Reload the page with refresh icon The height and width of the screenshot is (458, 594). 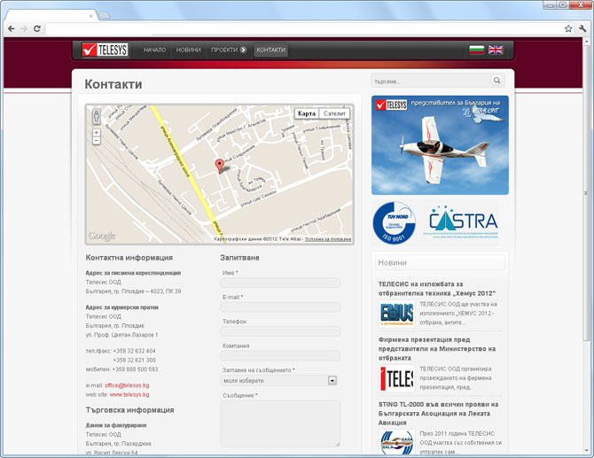(x=36, y=28)
